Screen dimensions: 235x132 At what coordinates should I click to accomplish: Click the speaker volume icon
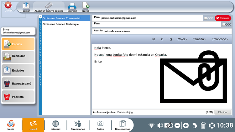[160, 125]
